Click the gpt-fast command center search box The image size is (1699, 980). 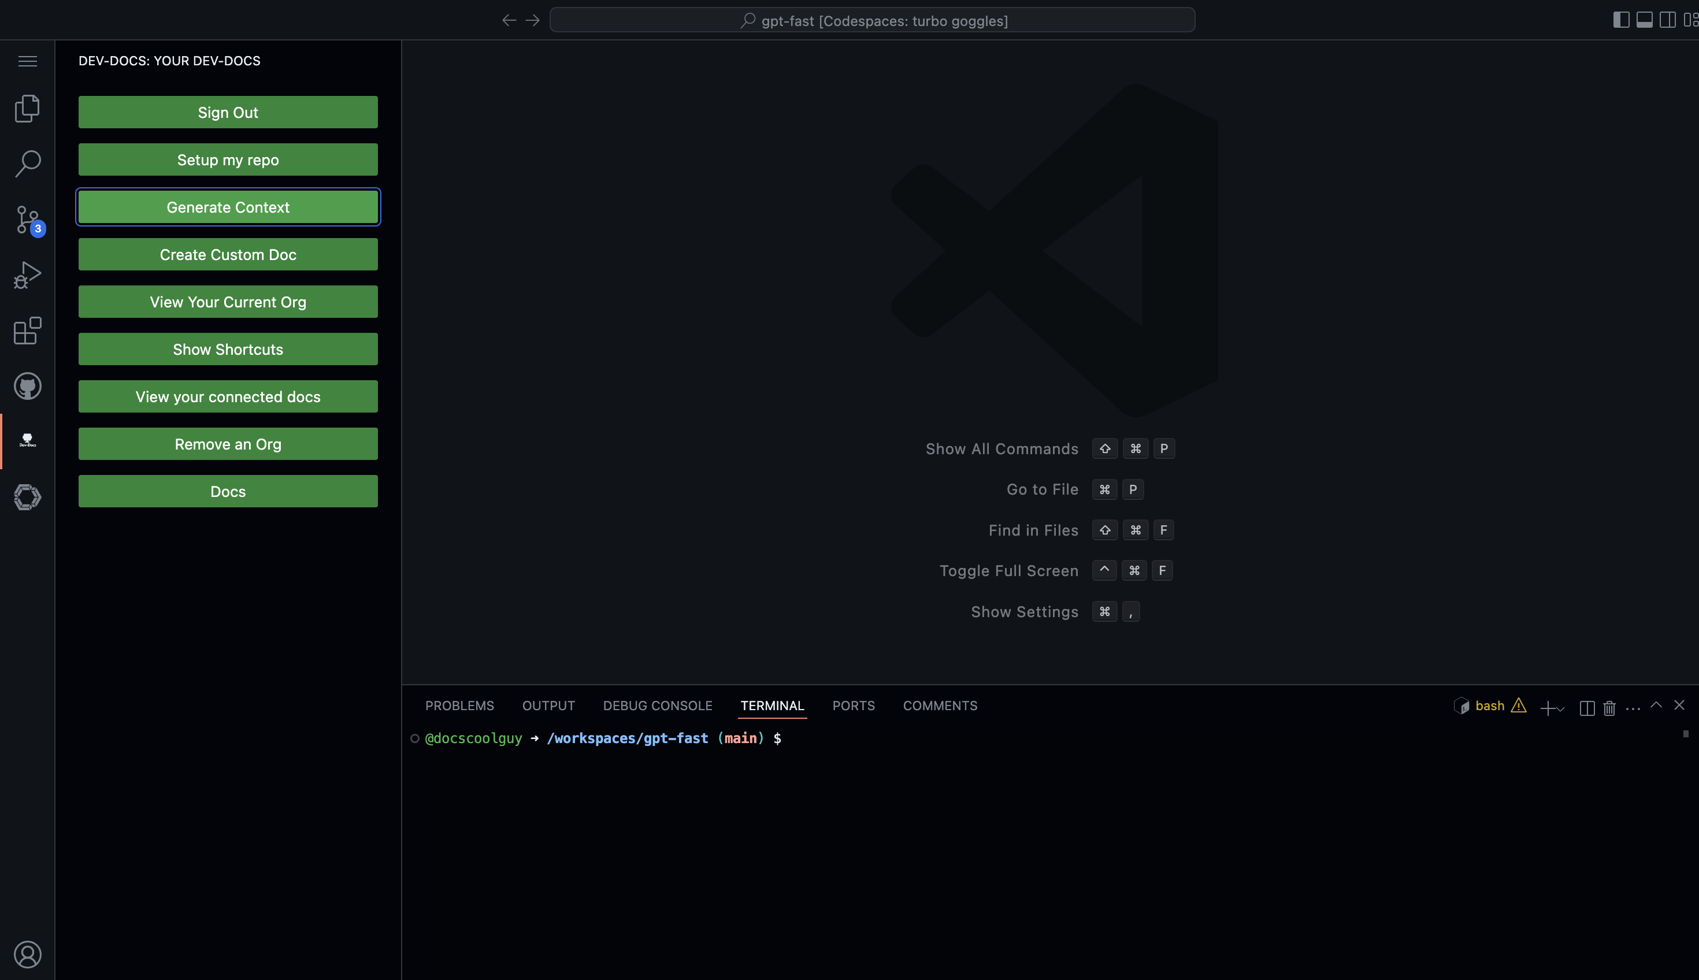point(871,20)
